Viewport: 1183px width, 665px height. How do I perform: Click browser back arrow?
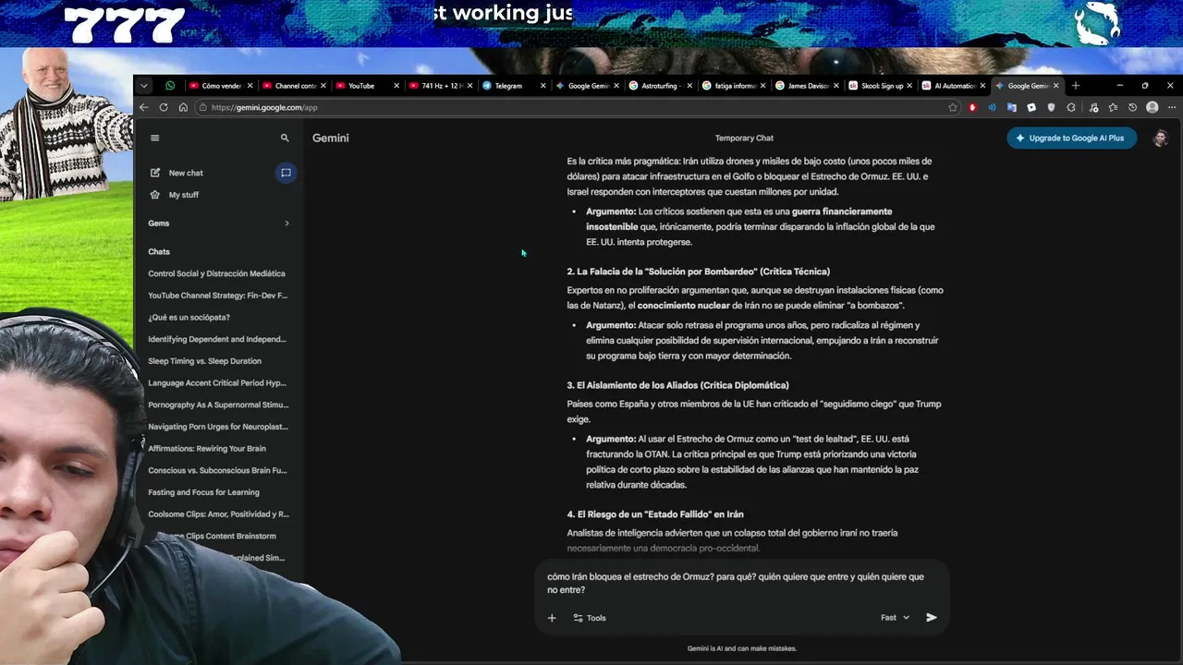tap(143, 107)
